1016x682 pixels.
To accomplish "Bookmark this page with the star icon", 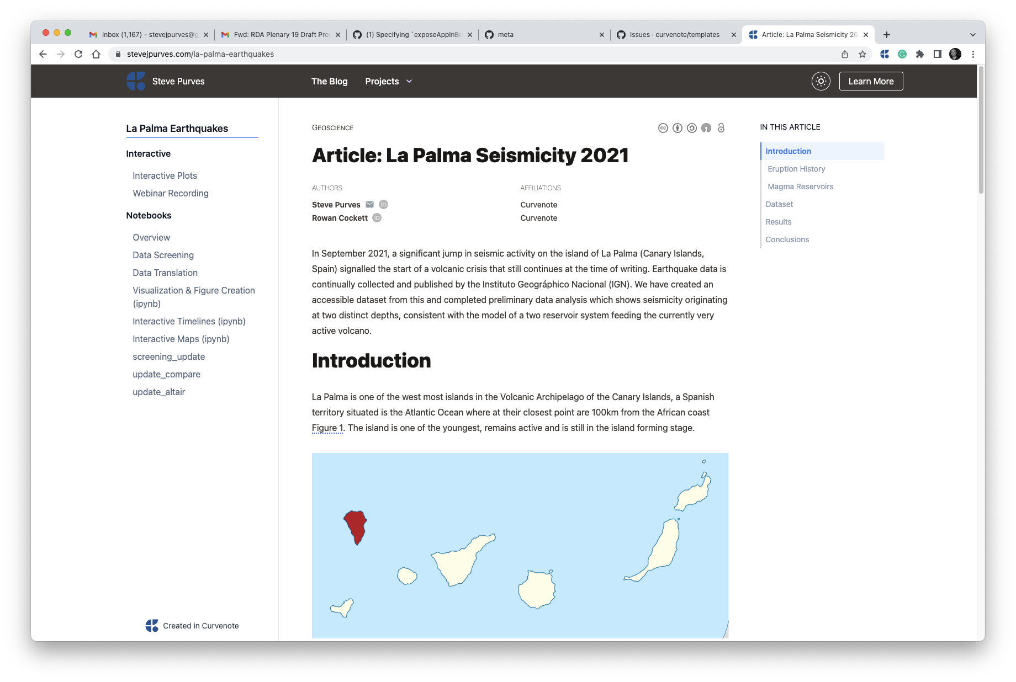I will pos(862,54).
